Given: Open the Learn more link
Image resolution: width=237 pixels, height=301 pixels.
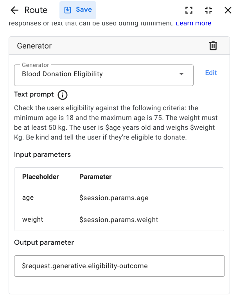Looking at the screenshot, I should 194,23.
